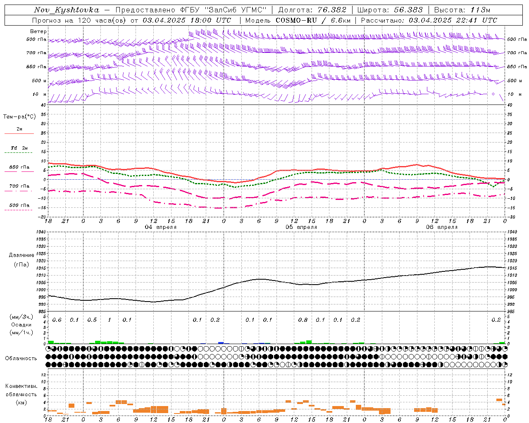Click the blue precipitation bar near midnight 05 апреля

(x=221, y=343)
